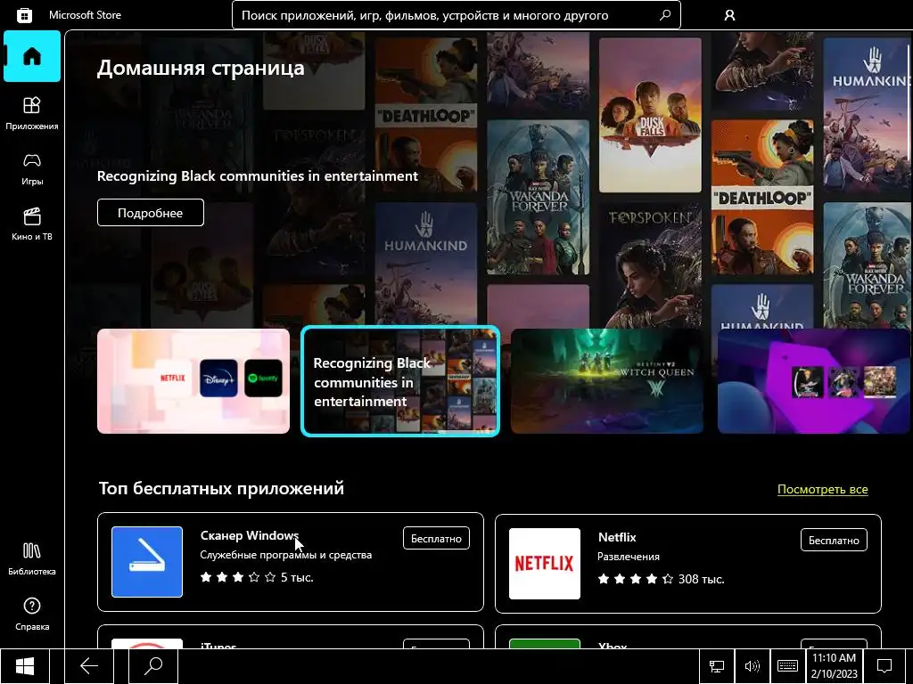Open the Посмотреть все link
This screenshot has height=684, width=913.
(x=822, y=490)
